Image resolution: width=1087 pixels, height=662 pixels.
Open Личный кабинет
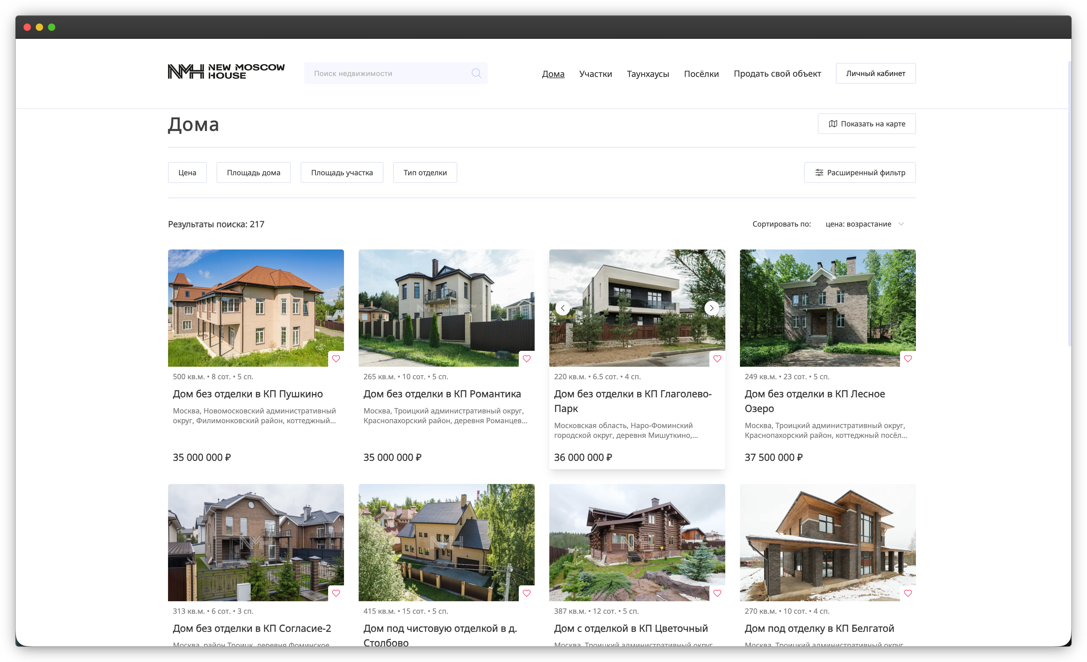(x=875, y=73)
